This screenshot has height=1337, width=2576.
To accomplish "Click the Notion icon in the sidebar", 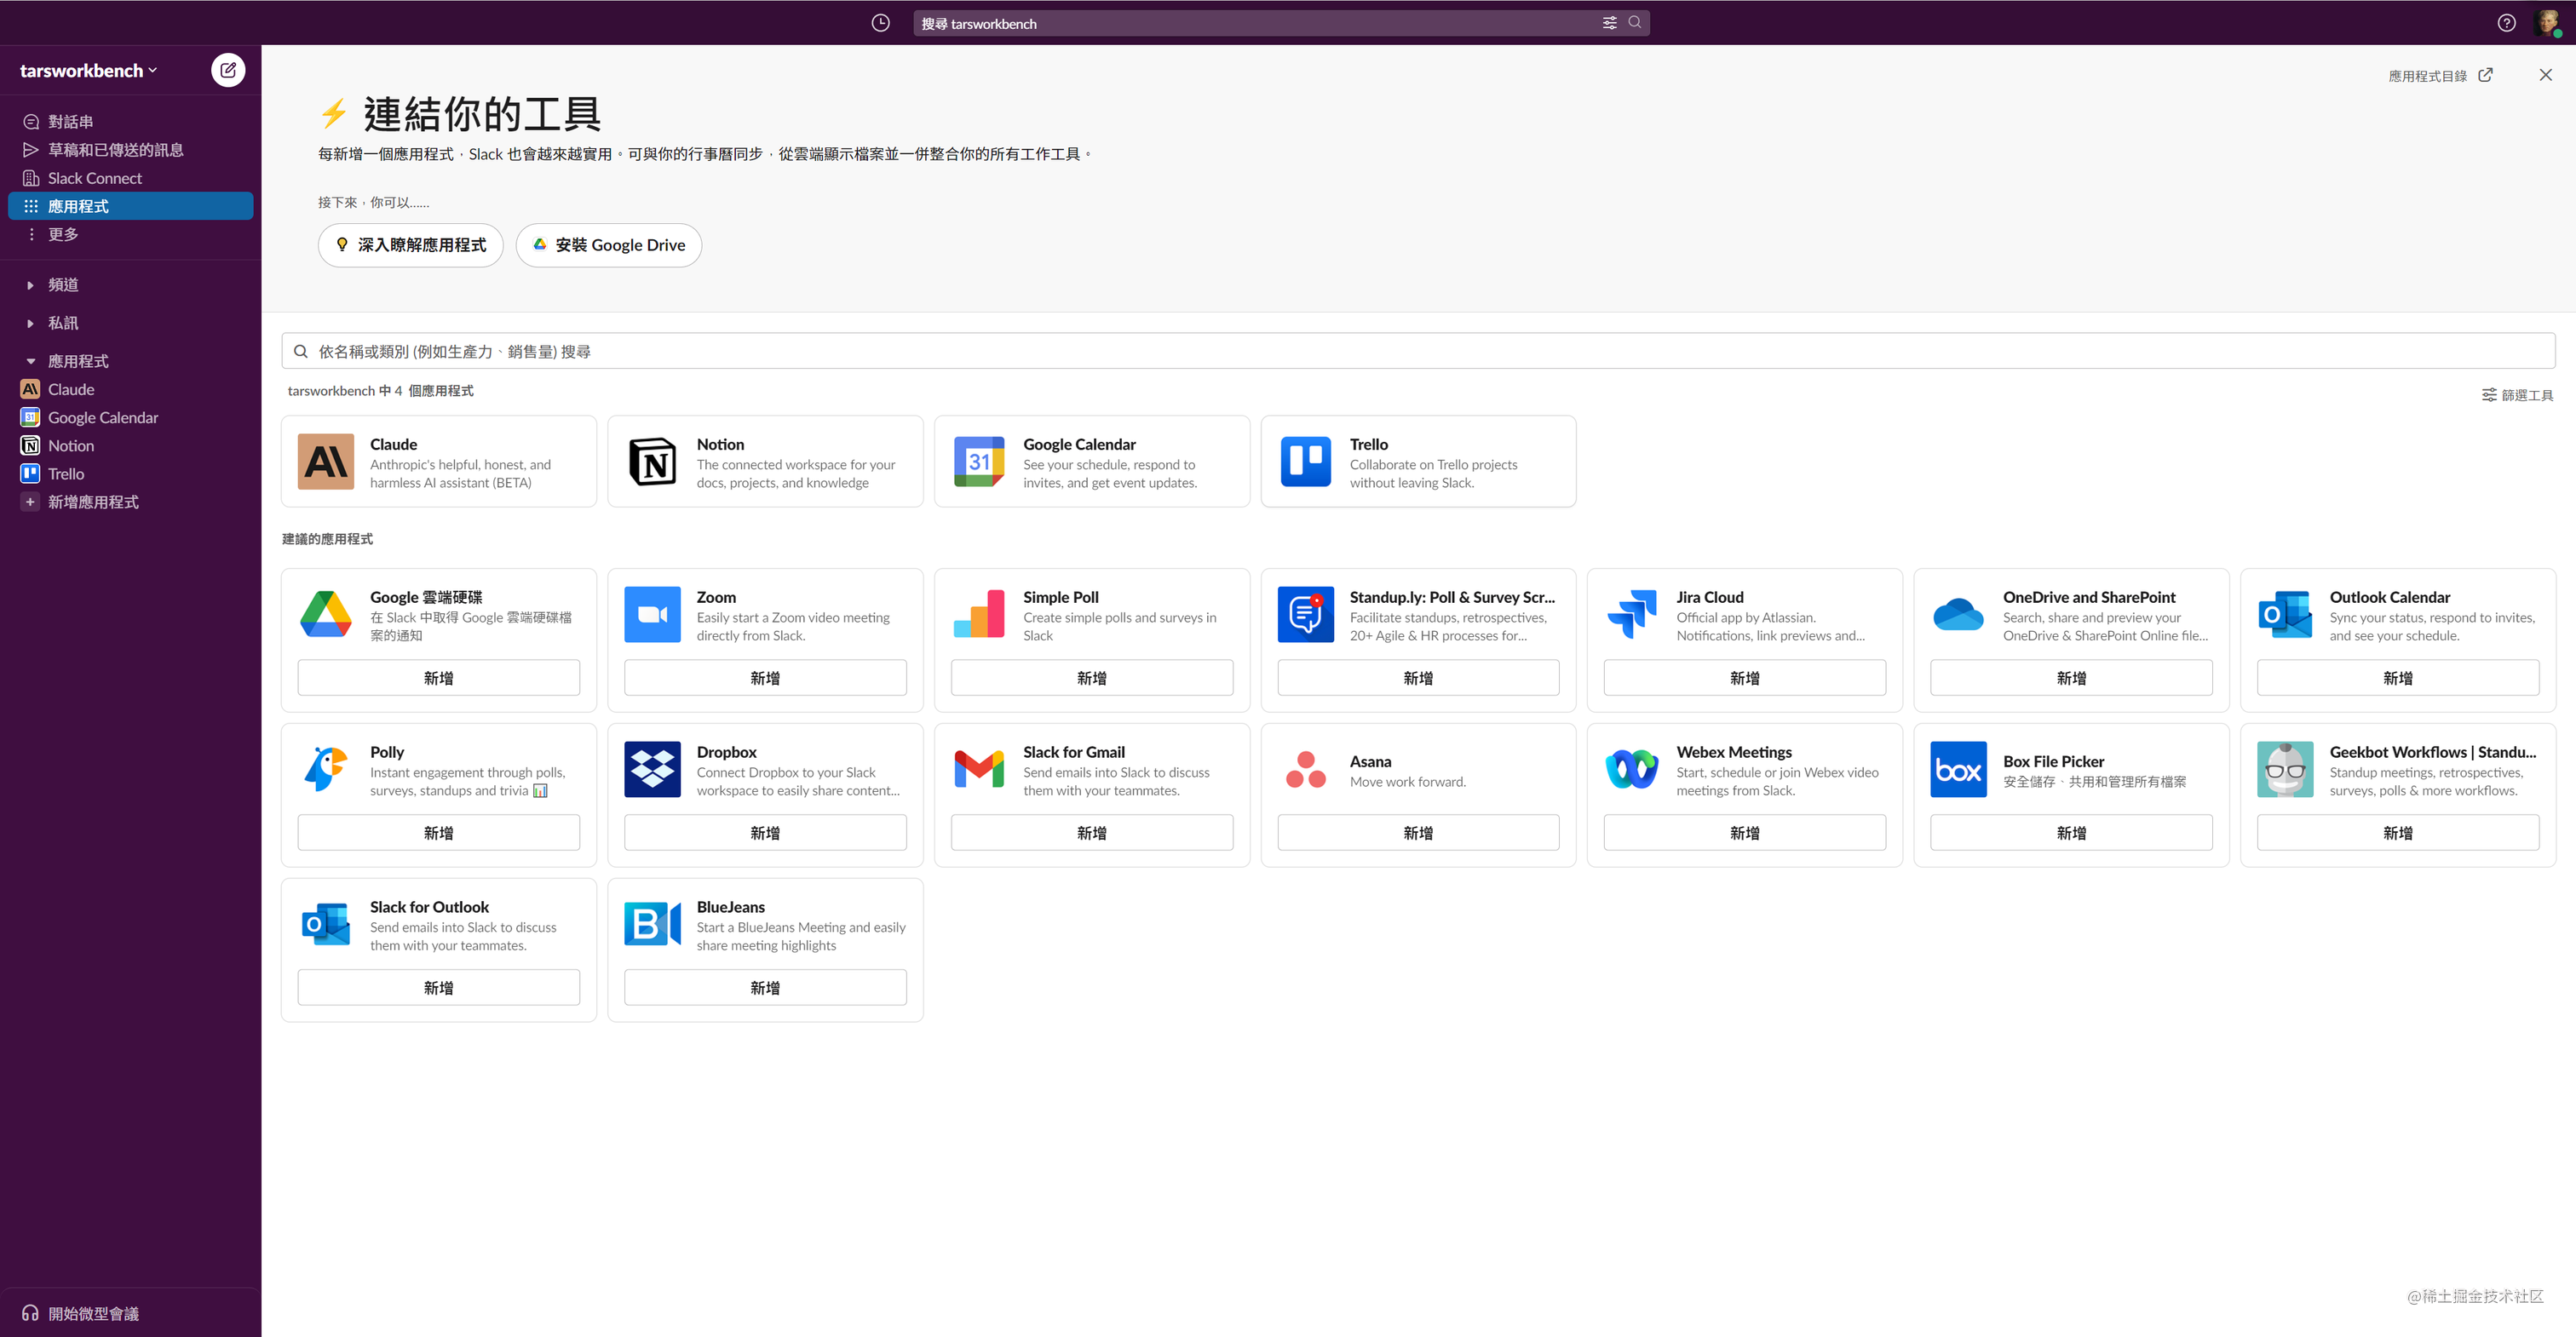I will pos(30,446).
